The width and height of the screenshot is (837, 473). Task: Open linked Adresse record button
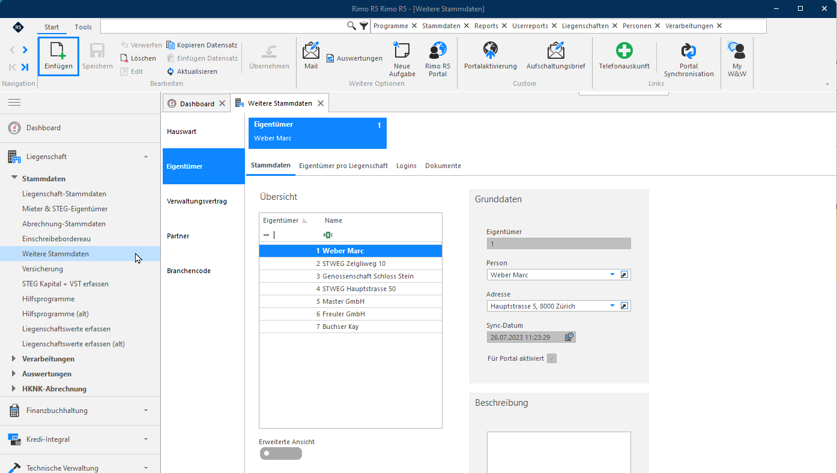click(624, 306)
